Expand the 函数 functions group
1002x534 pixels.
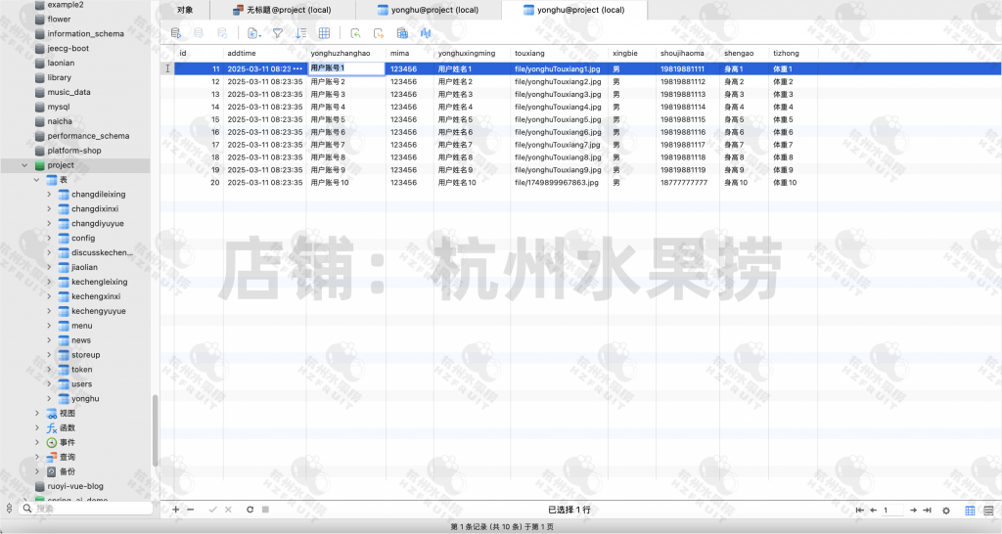[36, 428]
